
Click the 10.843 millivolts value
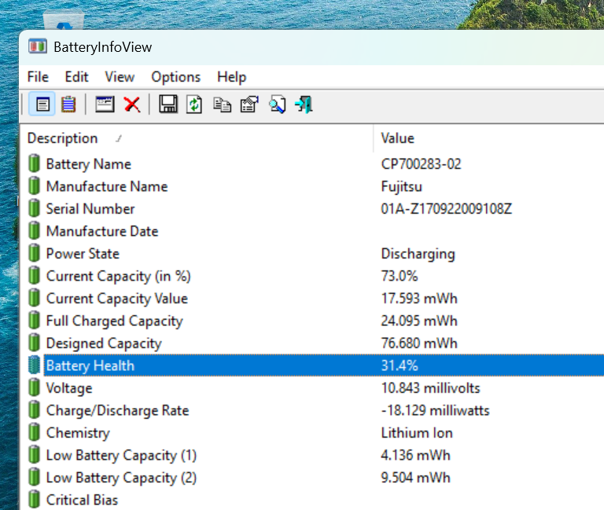pos(431,387)
